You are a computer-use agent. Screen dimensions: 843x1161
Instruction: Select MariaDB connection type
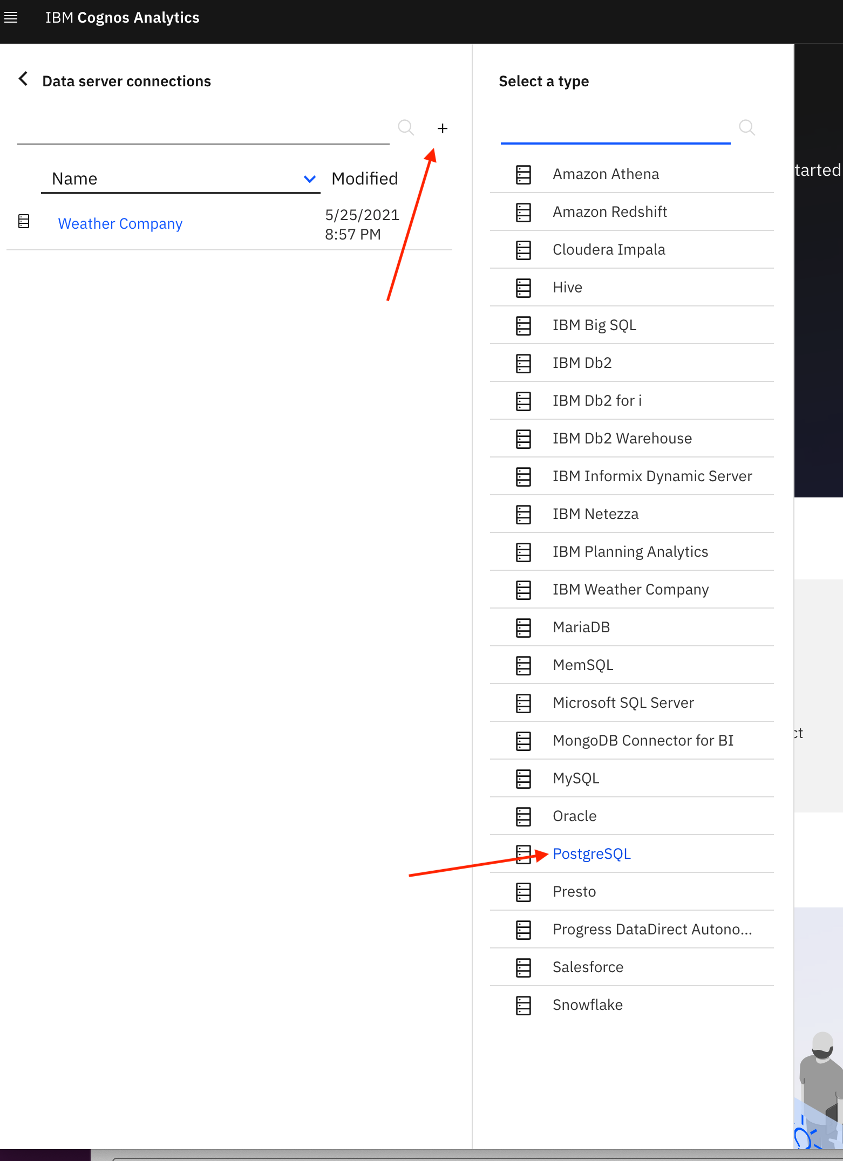tap(632, 627)
